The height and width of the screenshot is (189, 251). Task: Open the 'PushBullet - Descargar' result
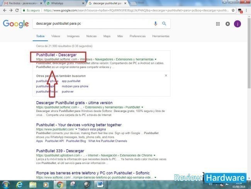point(56,55)
